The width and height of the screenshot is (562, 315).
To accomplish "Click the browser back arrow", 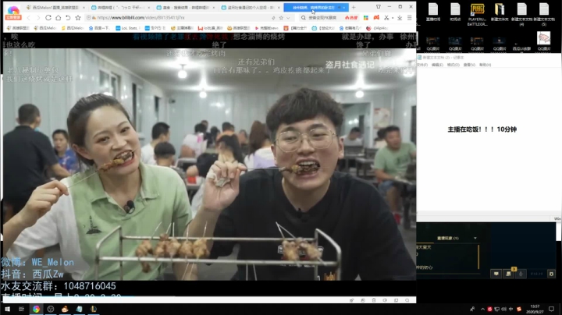I will click(28, 17).
